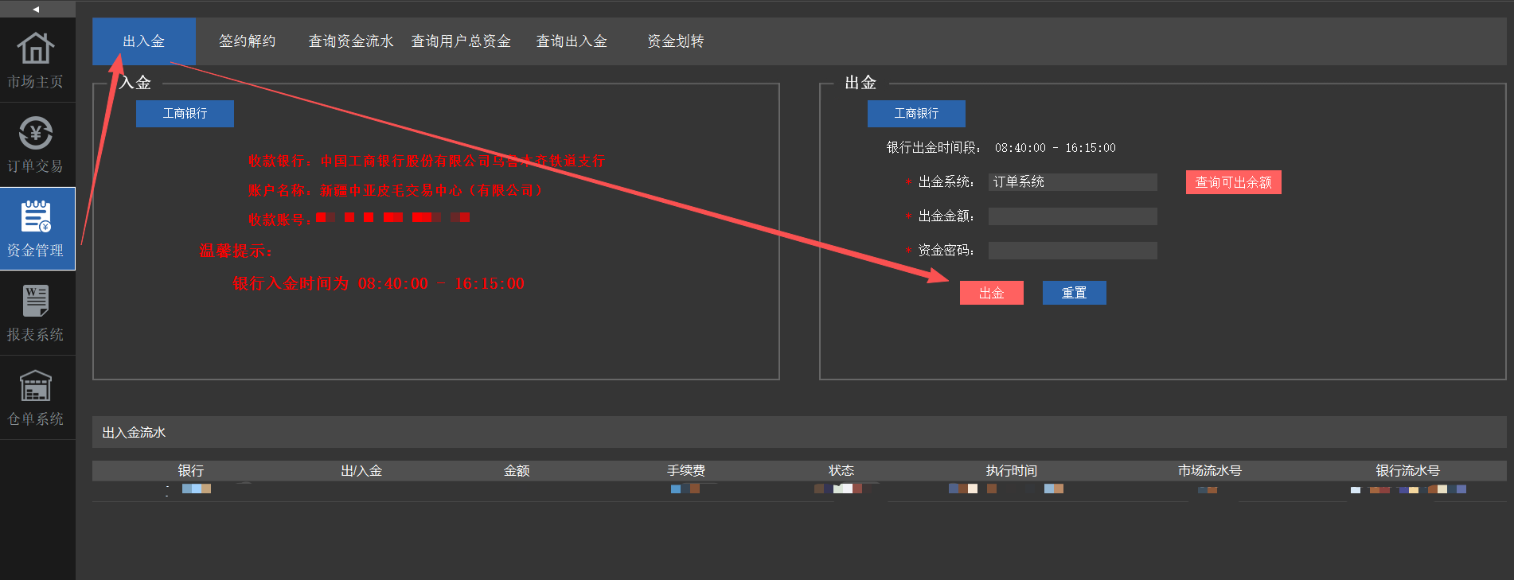Click the 查询可出余额 button
Image resolution: width=1514 pixels, height=580 pixels.
coord(1234,182)
